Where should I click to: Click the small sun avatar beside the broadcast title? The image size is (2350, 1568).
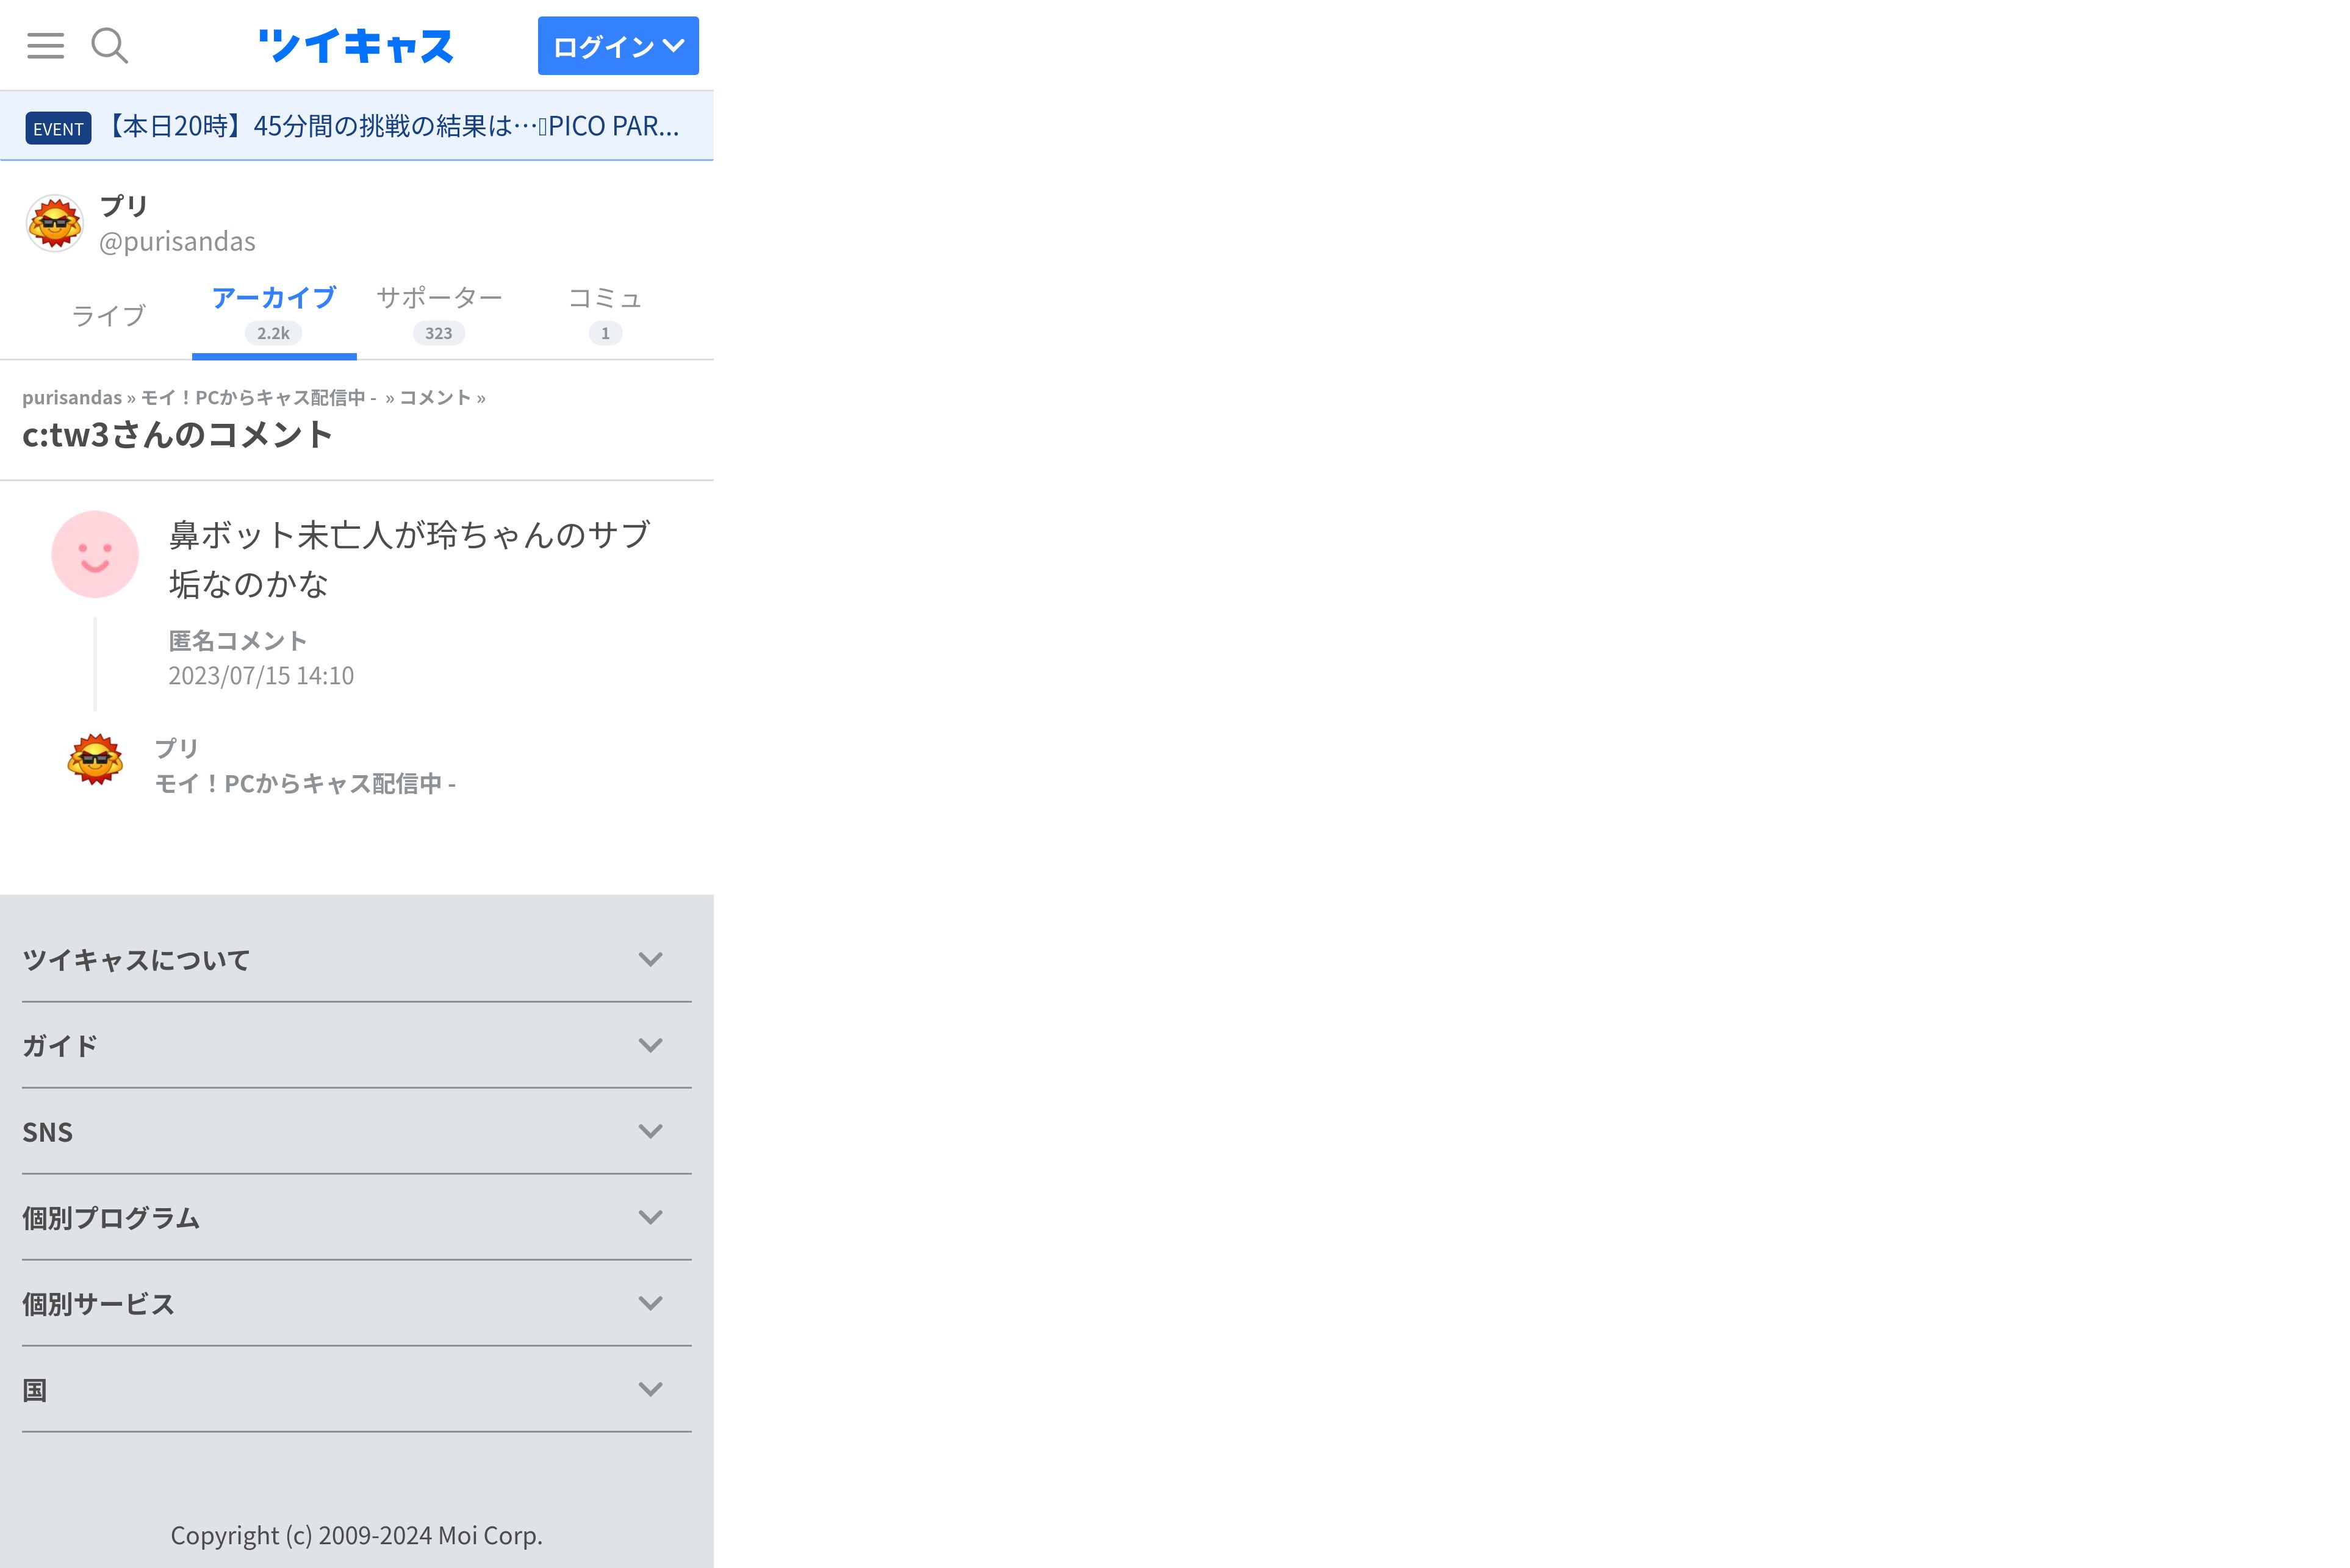pos(95,760)
